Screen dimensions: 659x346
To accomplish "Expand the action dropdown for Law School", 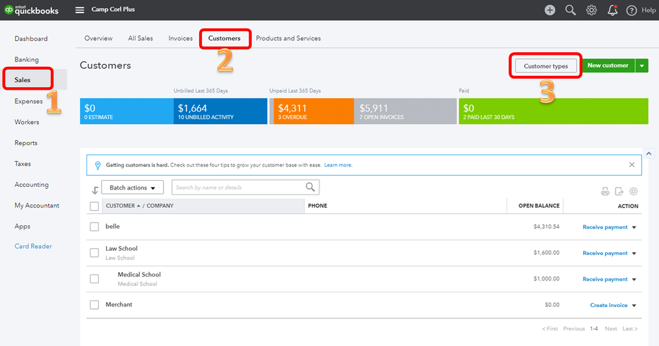I will coord(634,254).
